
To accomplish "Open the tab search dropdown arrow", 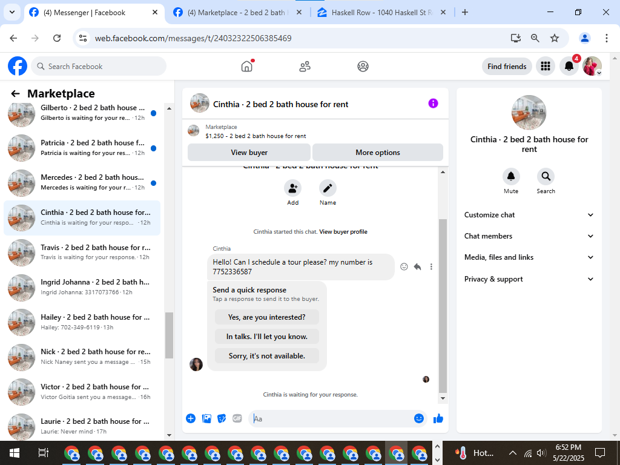I will 12,12.
